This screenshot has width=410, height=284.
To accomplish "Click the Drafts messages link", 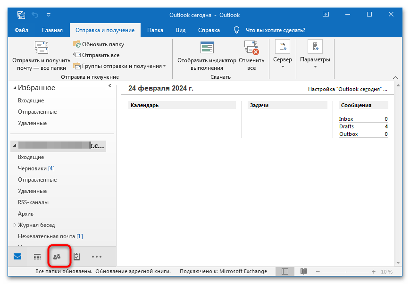I will tap(346, 126).
